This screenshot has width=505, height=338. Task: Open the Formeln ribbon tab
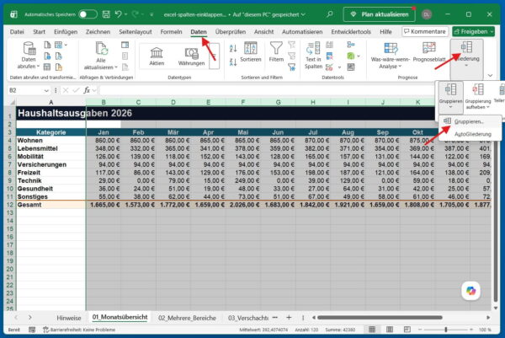(171, 31)
